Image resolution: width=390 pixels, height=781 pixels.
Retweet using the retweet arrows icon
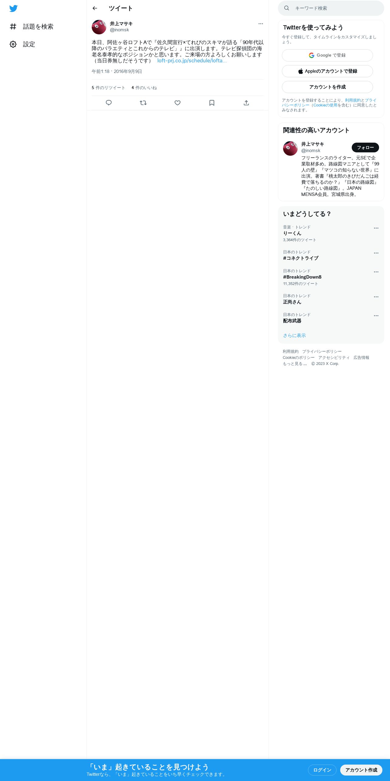click(143, 103)
